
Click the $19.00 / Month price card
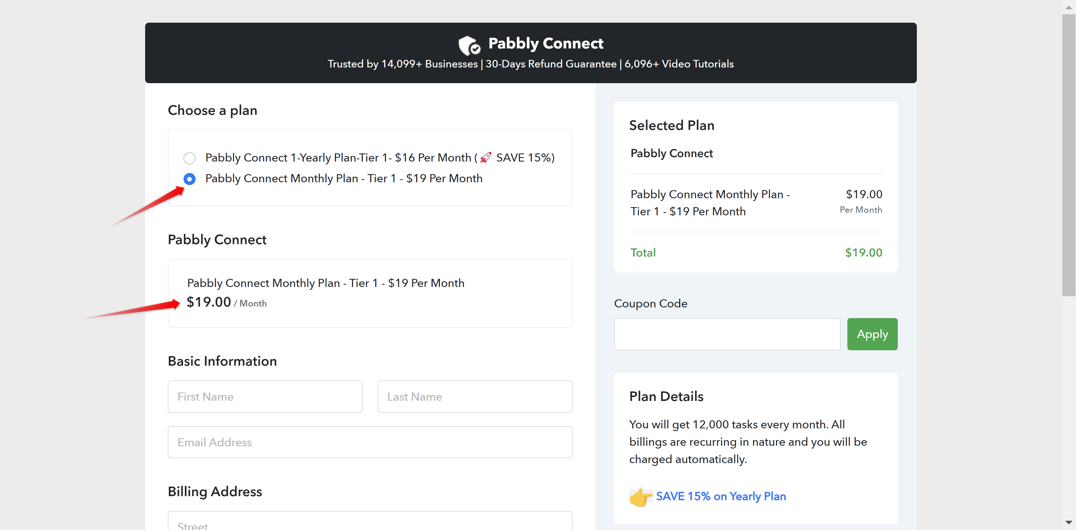pyautogui.click(x=226, y=302)
